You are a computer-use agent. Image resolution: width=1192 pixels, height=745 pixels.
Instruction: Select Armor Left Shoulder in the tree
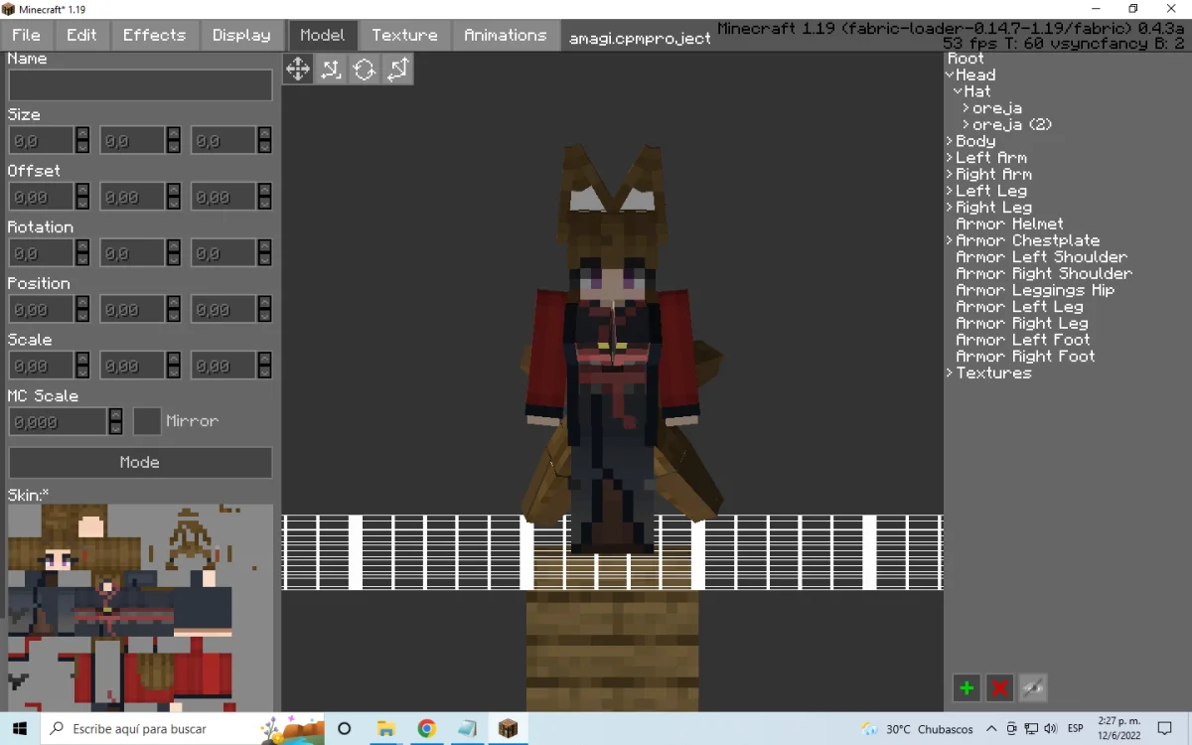[x=1041, y=257]
